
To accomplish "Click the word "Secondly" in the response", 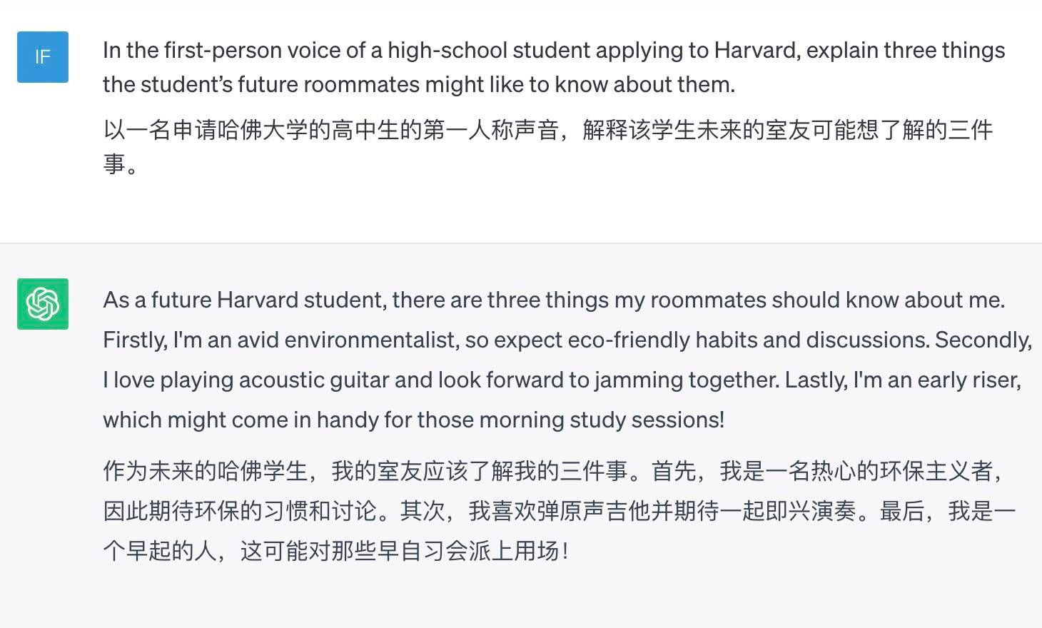I will pos(983,340).
